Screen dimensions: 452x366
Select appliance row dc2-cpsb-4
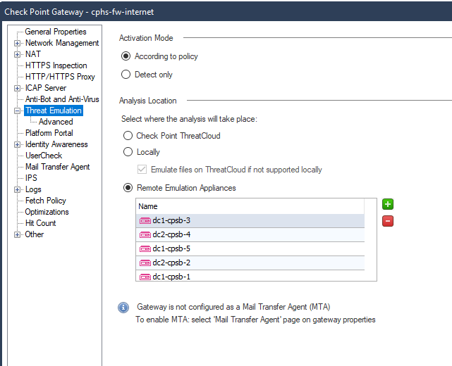[250, 235]
